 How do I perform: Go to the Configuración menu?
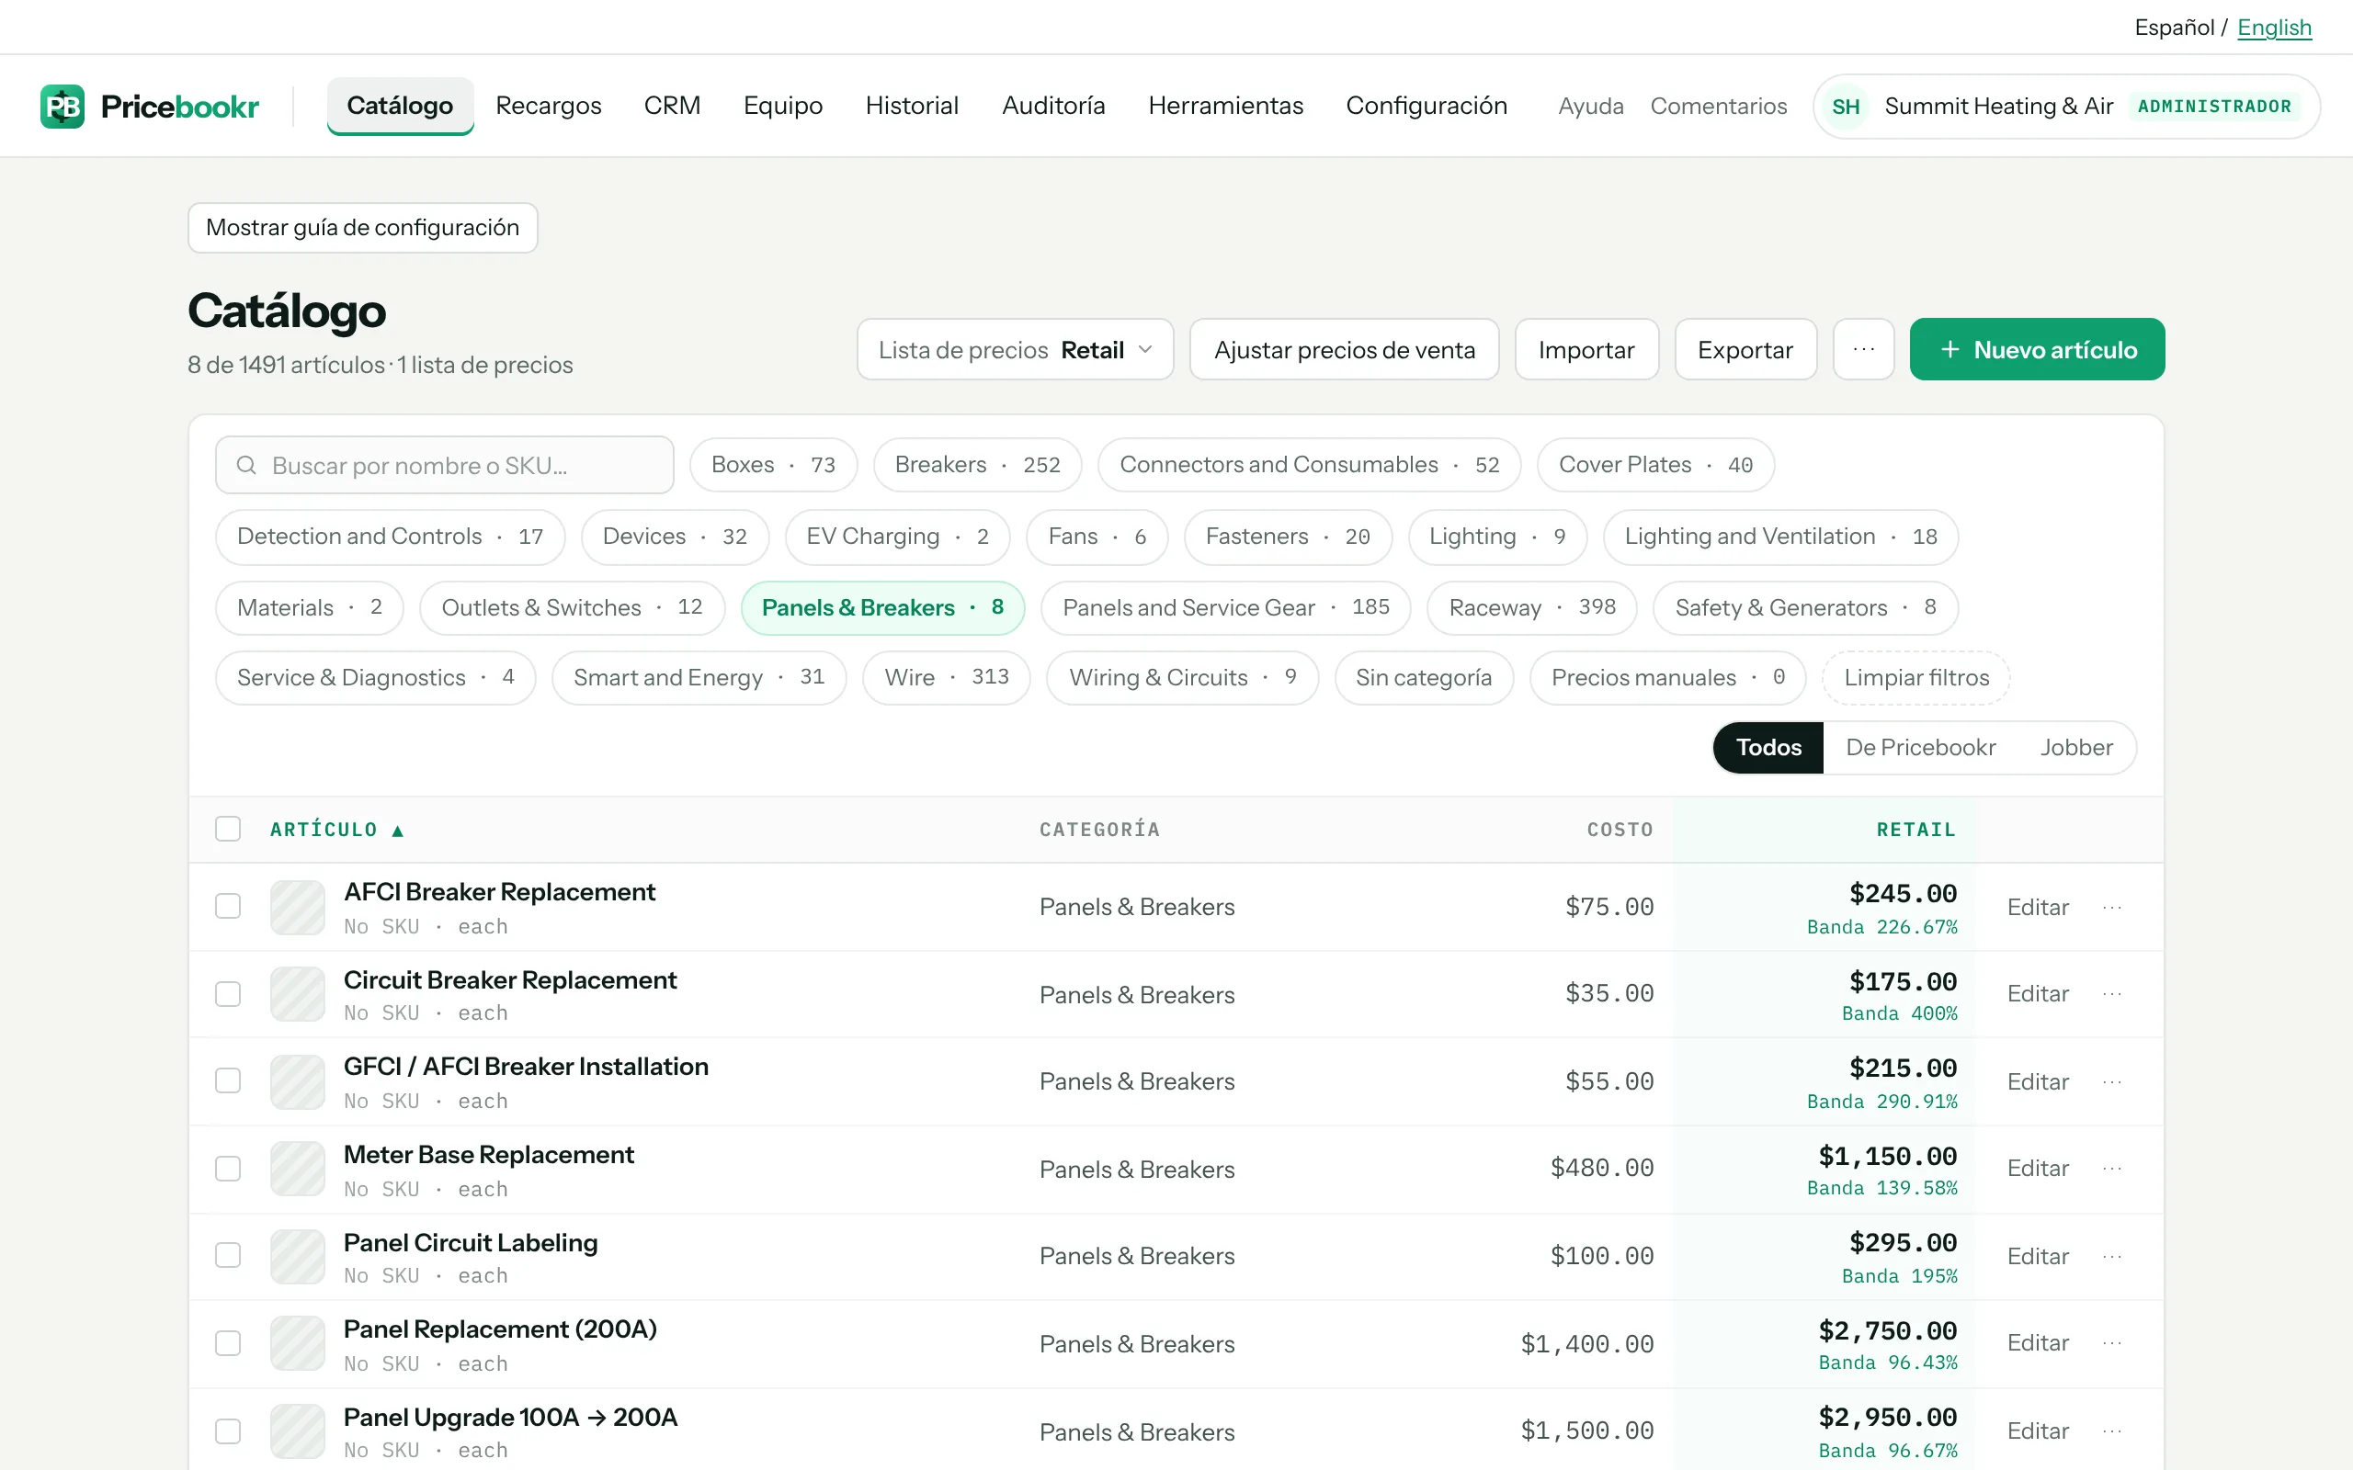click(x=1427, y=105)
